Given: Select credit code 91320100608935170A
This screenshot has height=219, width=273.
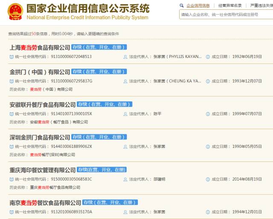Looking at the screenshot, I should click(72, 212).
